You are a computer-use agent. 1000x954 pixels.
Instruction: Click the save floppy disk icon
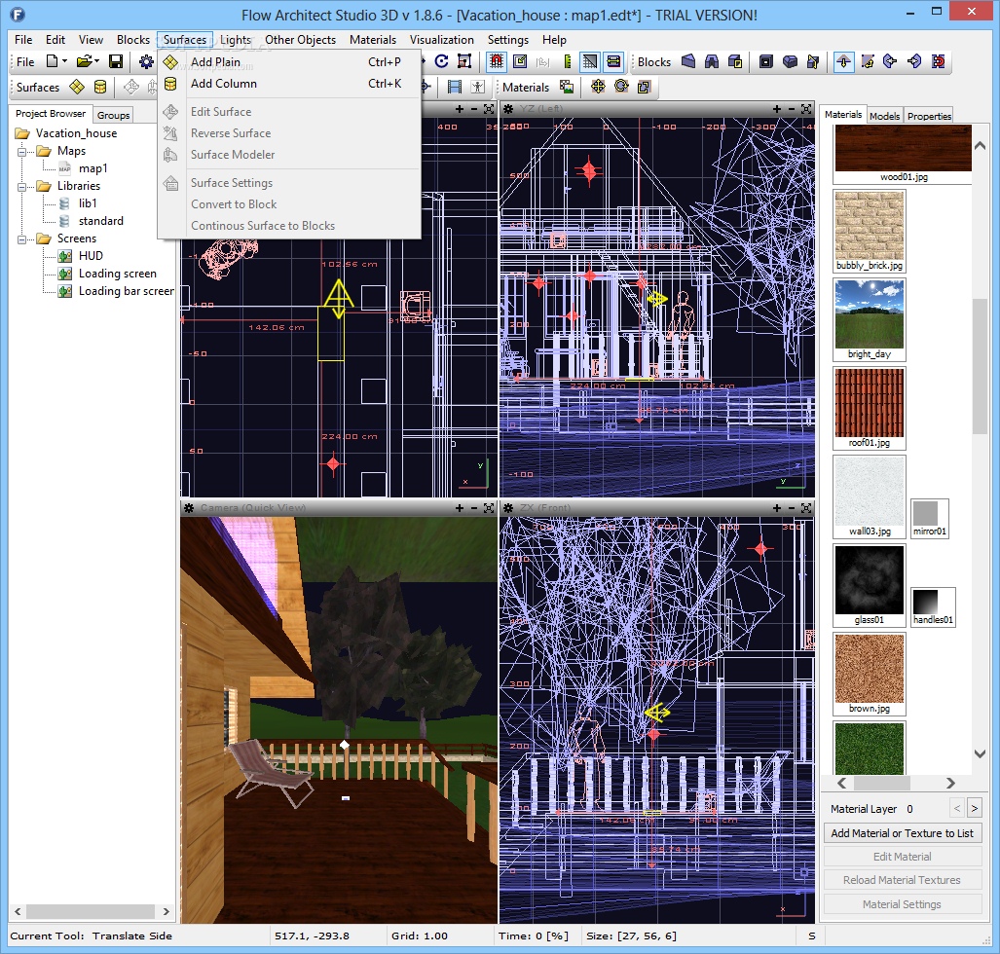tap(116, 62)
